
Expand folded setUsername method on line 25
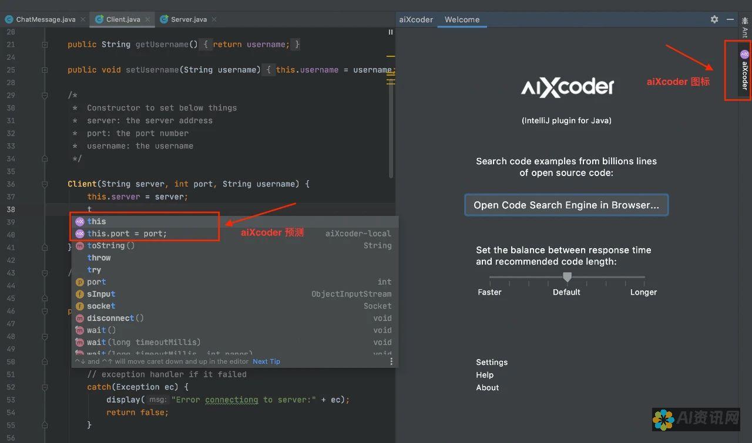tap(45, 70)
